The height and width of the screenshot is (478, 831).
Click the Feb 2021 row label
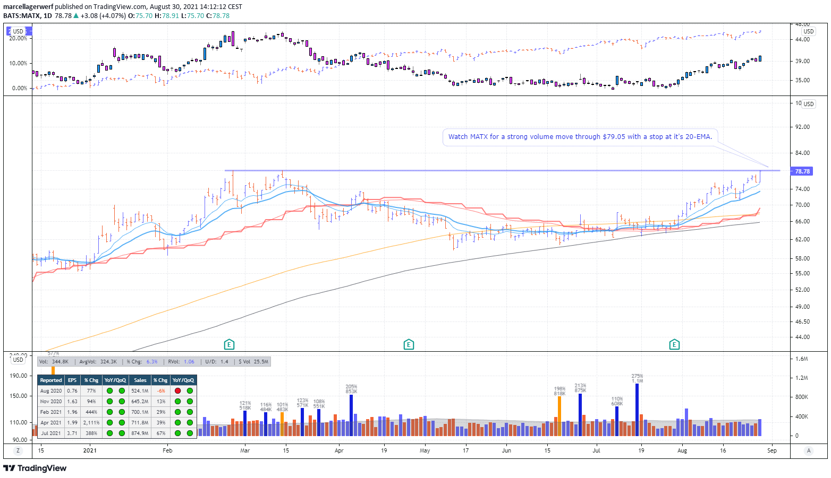click(x=51, y=412)
